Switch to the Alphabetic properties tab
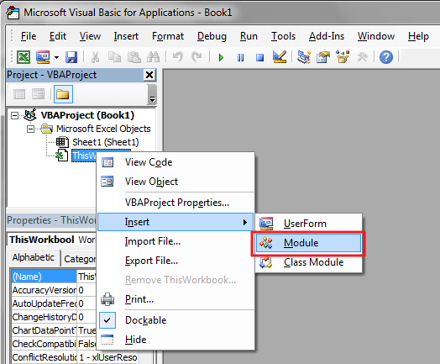This screenshot has width=440, height=364. click(x=33, y=257)
